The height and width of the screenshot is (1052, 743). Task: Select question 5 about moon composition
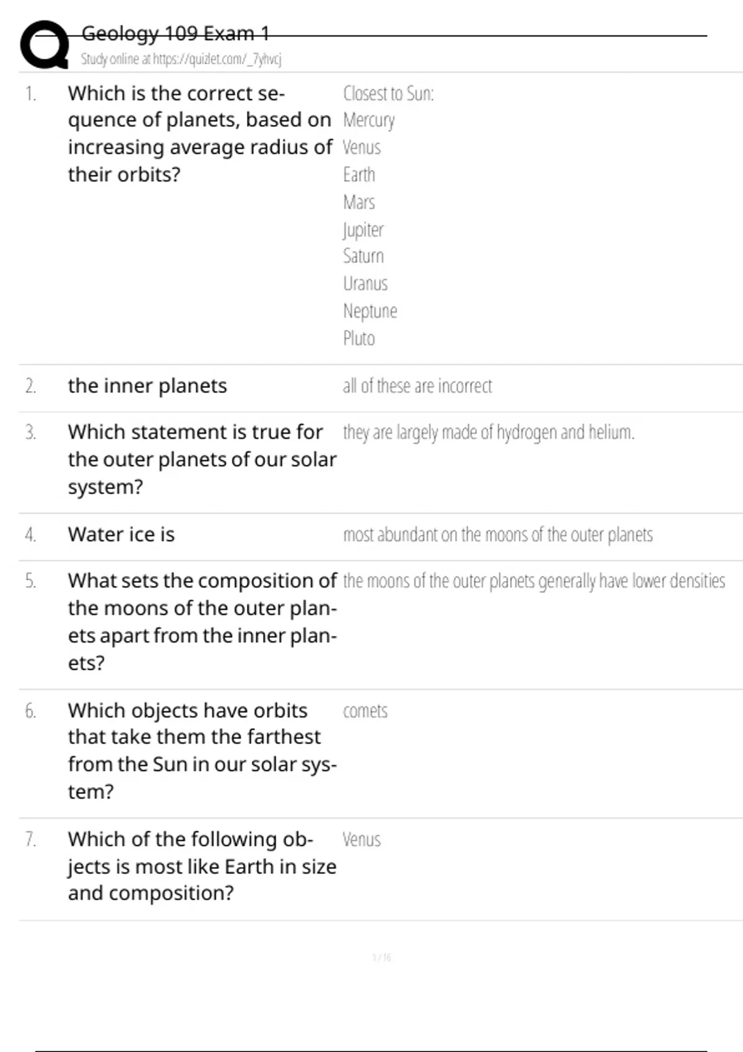[202, 621]
